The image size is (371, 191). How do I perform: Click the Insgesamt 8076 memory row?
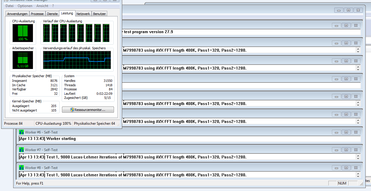[35, 81]
